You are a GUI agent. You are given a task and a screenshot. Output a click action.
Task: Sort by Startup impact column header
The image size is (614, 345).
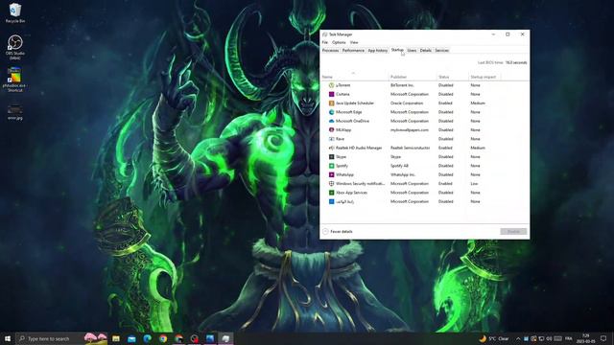pyautogui.click(x=484, y=77)
